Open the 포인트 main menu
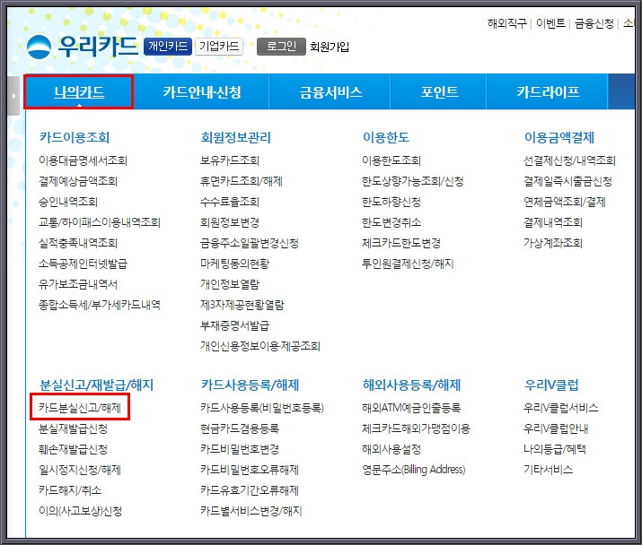The height and width of the screenshot is (545, 642). [439, 92]
